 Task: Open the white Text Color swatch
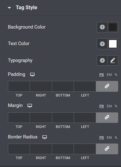[x=113, y=44]
